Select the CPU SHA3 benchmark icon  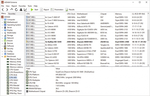[8, 80]
